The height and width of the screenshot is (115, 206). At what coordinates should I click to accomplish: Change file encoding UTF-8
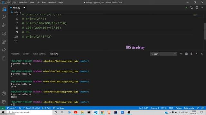[164, 108]
